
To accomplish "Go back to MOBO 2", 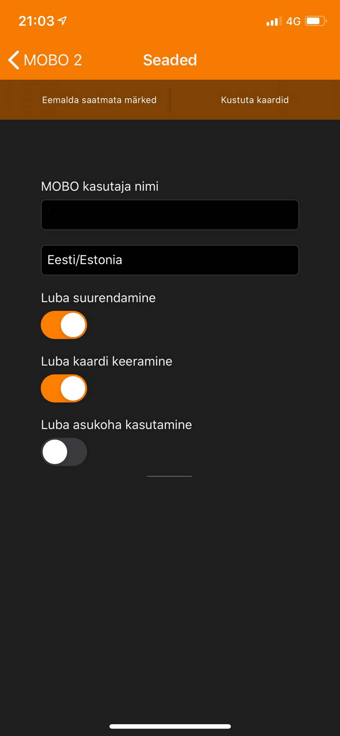I will pos(45,60).
